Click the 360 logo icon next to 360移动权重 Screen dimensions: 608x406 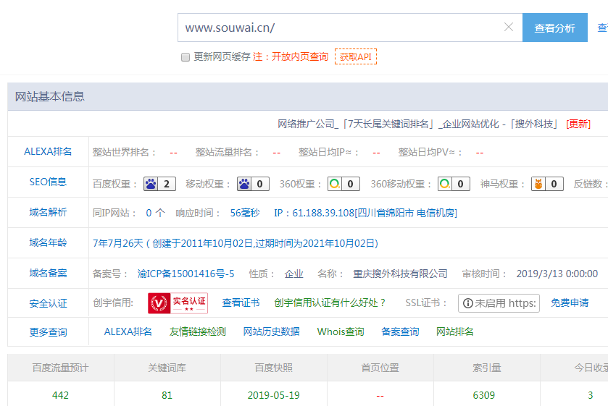[x=444, y=184]
